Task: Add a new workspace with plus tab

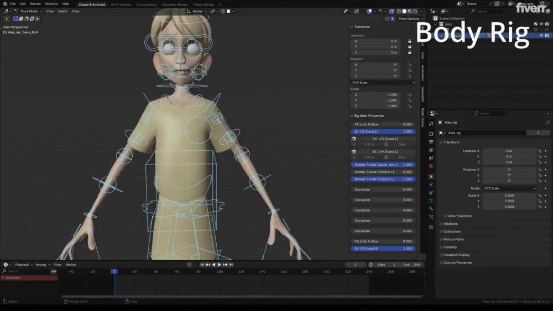Action: click(x=220, y=4)
